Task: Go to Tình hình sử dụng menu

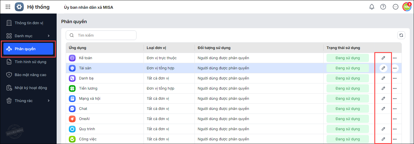Action: click(30, 62)
